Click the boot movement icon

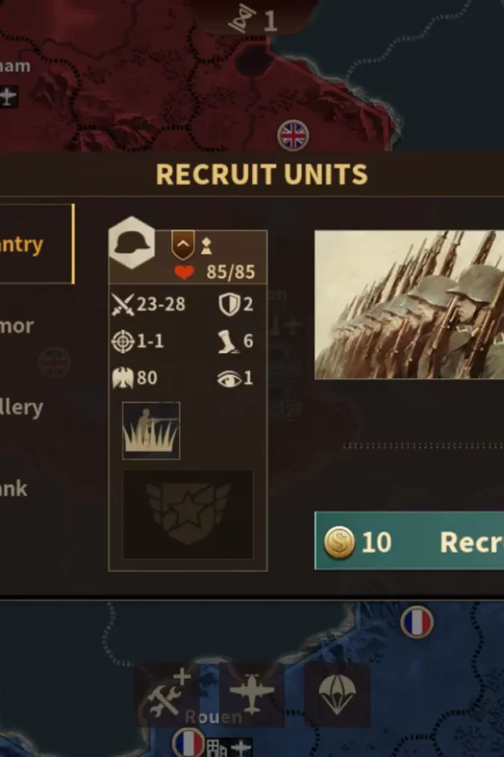click(228, 341)
